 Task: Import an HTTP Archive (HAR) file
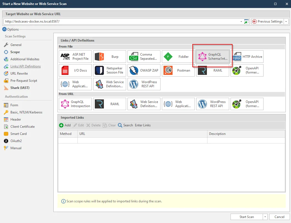pyautogui.click(x=247, y=56)
